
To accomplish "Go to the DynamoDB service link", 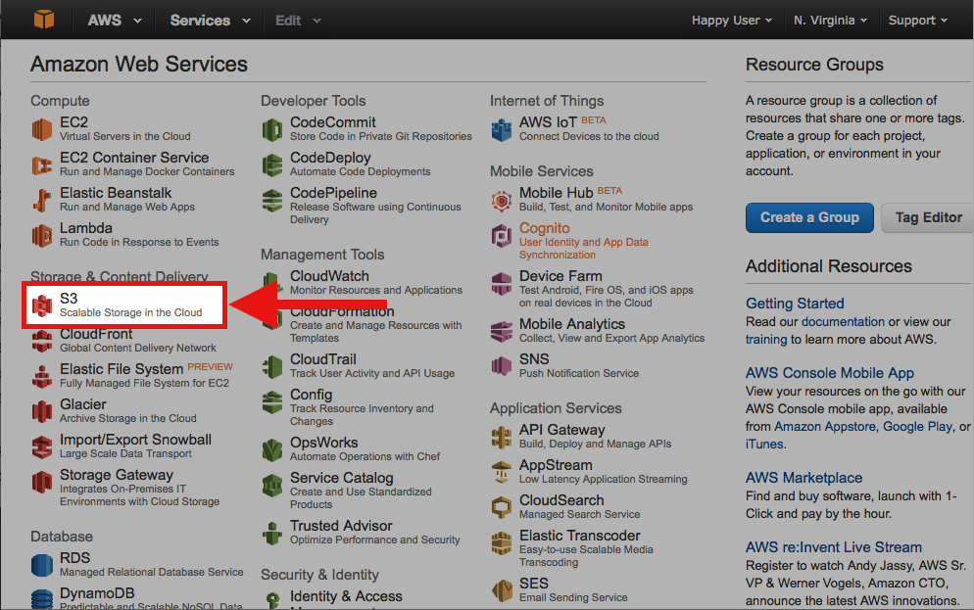I will 97,593.
